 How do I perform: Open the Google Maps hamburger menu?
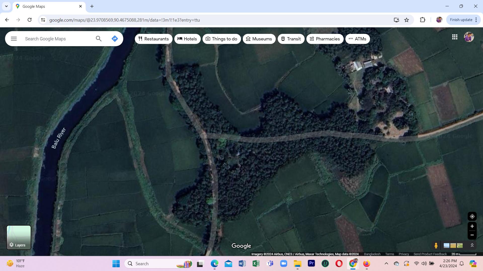pyautogui.click(x=14, y=39)
